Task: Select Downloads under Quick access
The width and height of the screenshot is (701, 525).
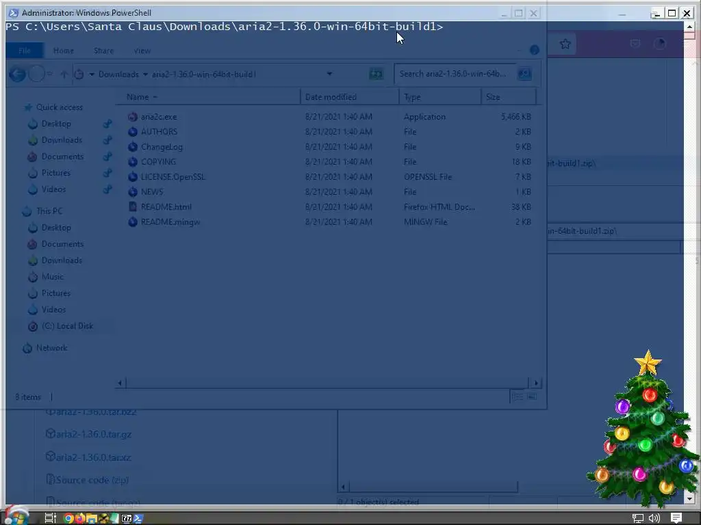Action: point(62,140)
